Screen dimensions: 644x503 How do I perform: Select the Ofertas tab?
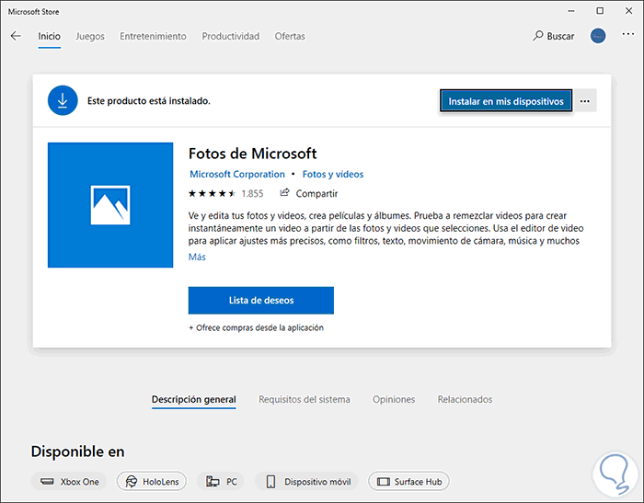[289, 37]
